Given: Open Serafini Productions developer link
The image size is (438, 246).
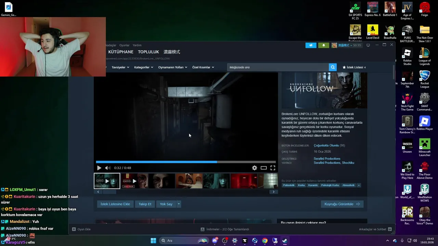Looking at the screenshot, I should [327, 159].
